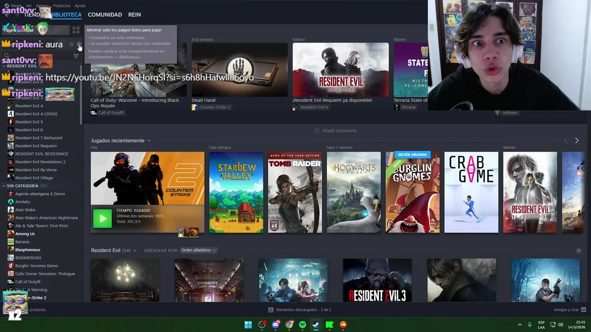Viewport: 591px width, 332px height.
Task: Open Amigos y chat panel
Action: pyautogui.click(x=570, y=310)
